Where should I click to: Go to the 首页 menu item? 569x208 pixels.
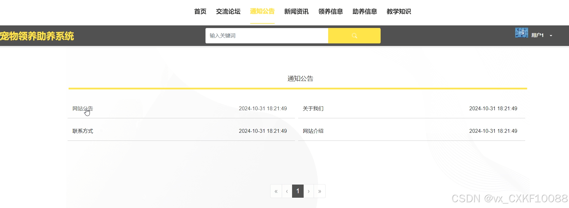click(200, 12)
